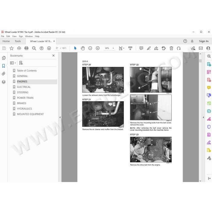Add the document to starred files
The image size is (212, 212).
[x=12, y=48]
